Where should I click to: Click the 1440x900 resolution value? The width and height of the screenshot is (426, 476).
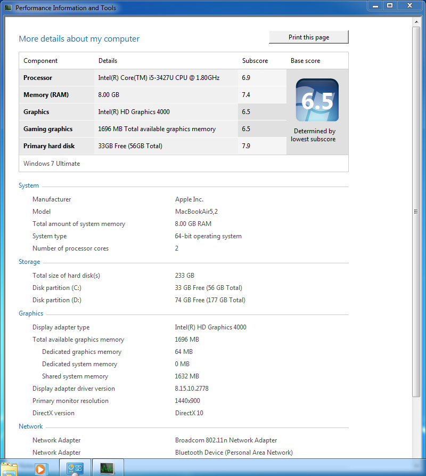click(x=187, y=401)
